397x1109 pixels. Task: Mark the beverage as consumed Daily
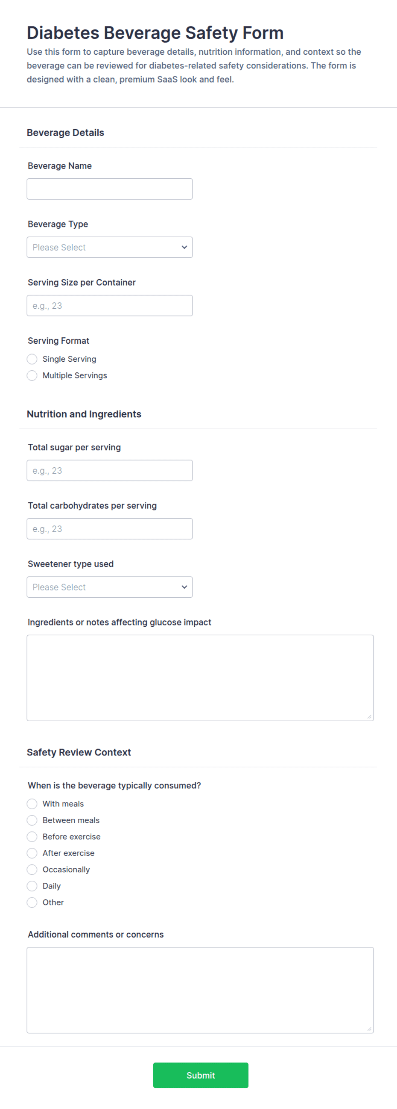tap(32, 886)
